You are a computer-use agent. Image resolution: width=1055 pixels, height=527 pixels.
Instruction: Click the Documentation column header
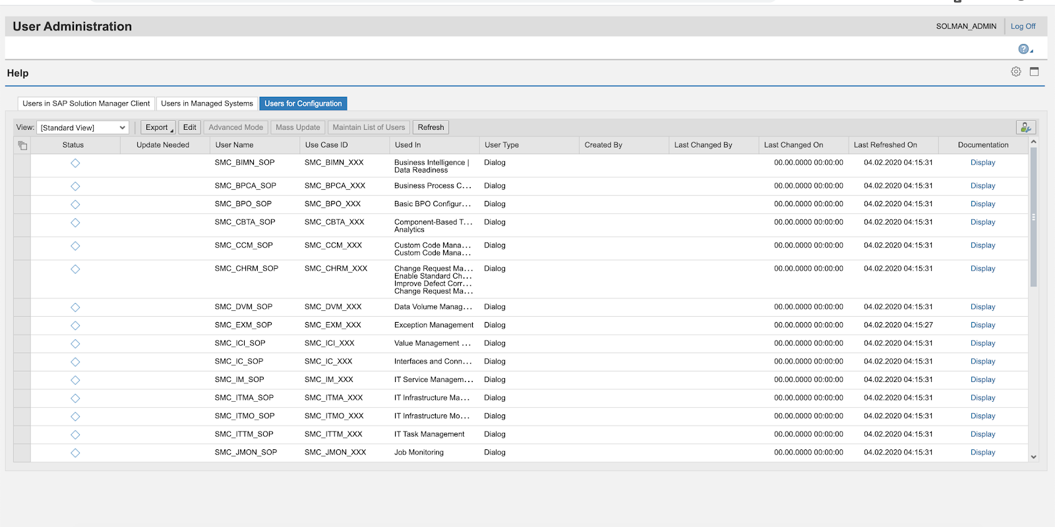coord(983,145)
